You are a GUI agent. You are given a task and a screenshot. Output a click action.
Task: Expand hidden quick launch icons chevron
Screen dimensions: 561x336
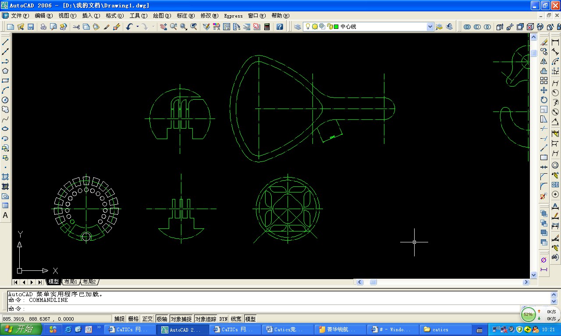tap(99, 327)
